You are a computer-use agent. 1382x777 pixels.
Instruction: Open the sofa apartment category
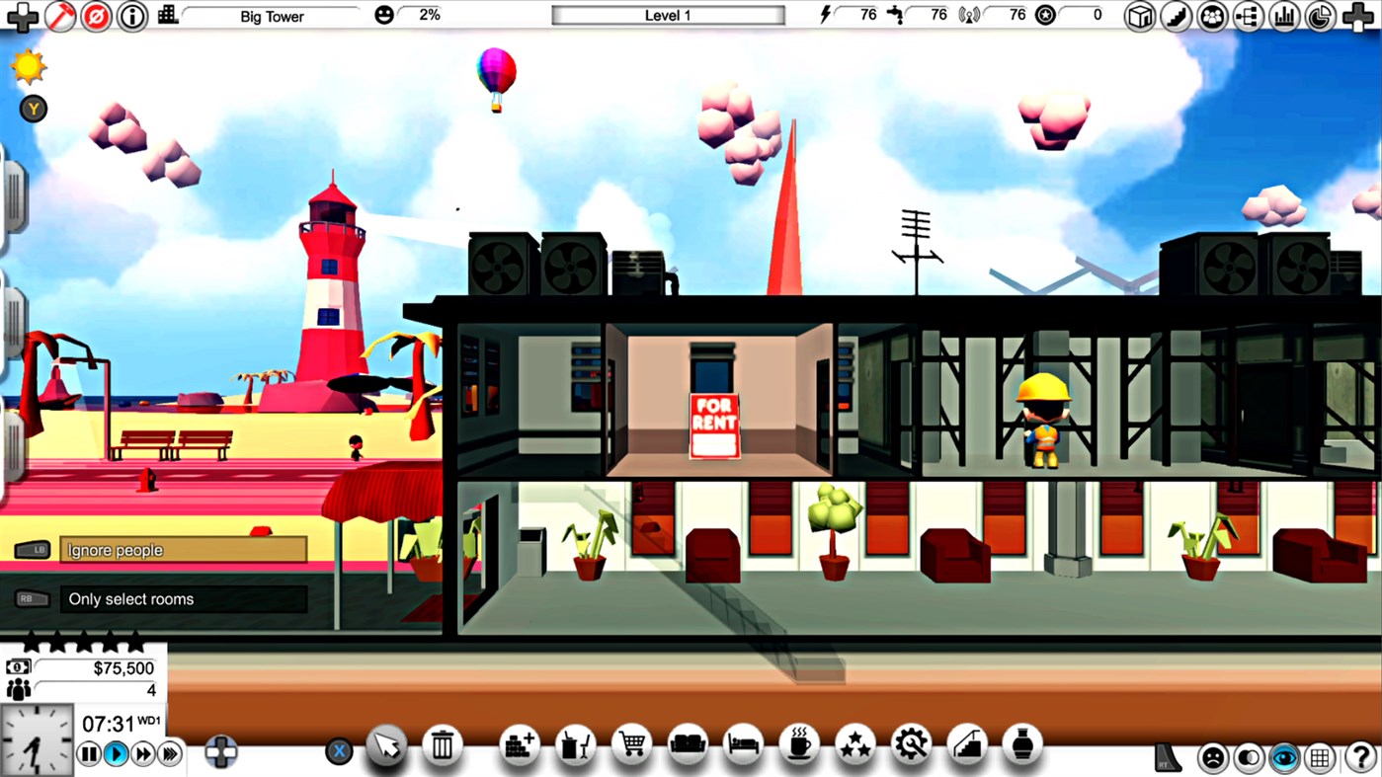click(688, 745)
